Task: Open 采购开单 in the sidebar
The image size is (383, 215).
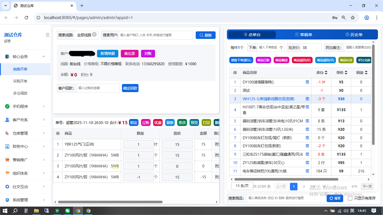Action: coord(20,81)
